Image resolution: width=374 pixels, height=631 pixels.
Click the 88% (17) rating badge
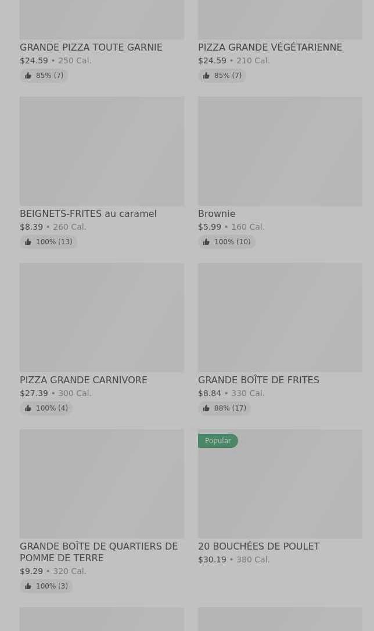(x=224, y=408)
